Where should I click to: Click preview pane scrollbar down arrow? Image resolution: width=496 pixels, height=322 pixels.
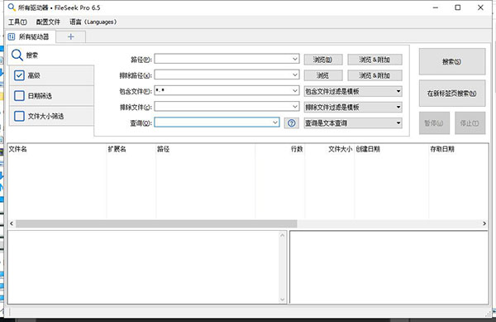282,300
